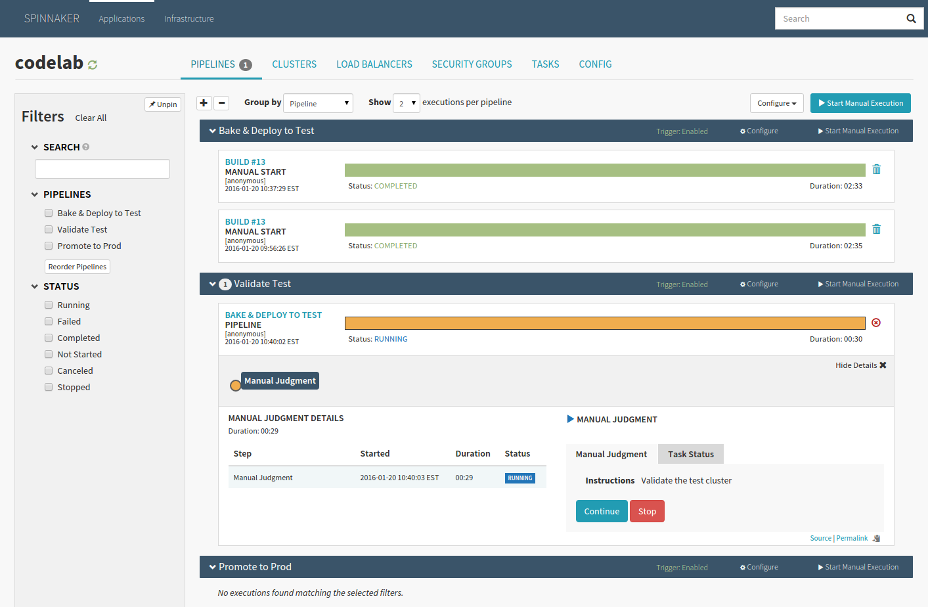
Task: Open the executions per pipeline count dropdown
Action: point(407,103)
